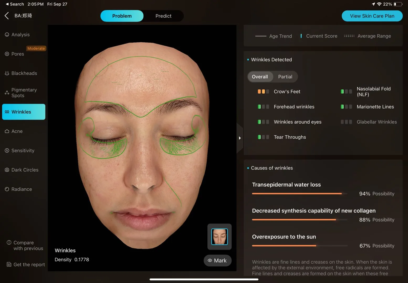The height and width of the screenshot is (283, 408).
Task: Switch to Problem view
Action: (x=122, y=16)
